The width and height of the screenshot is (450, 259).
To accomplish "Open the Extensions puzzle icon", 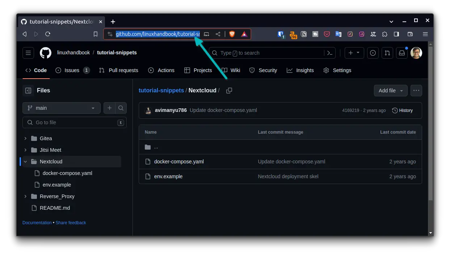I will point(385,34).
